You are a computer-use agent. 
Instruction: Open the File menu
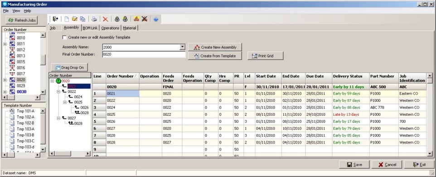[x=5, y=11]
